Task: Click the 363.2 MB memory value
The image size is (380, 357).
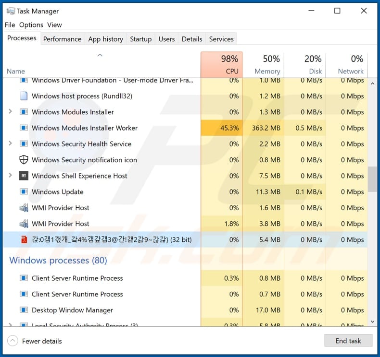Action: click(266, 128)
